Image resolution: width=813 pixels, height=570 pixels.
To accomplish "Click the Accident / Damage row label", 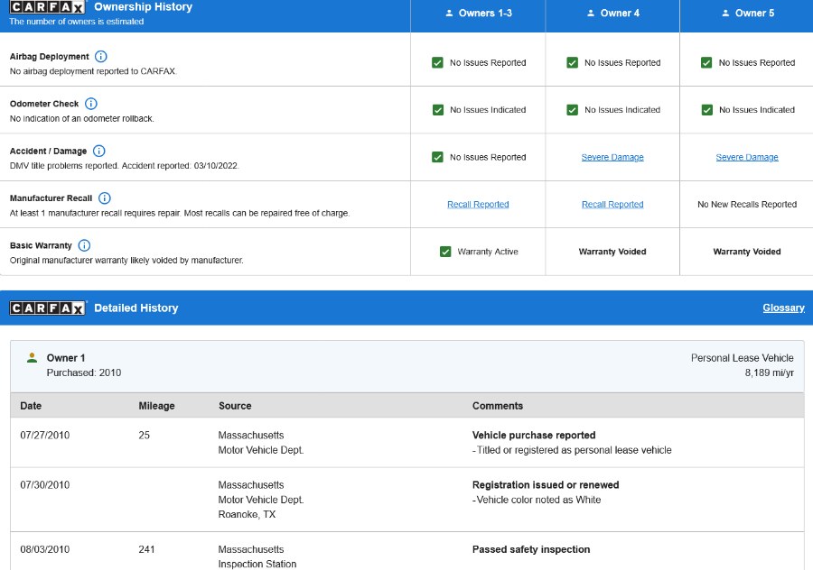I will click(x=48, y=151).
